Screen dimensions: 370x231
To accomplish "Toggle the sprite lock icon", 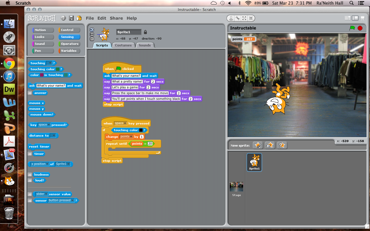I will pyautogui.click(x=145, y=32).
